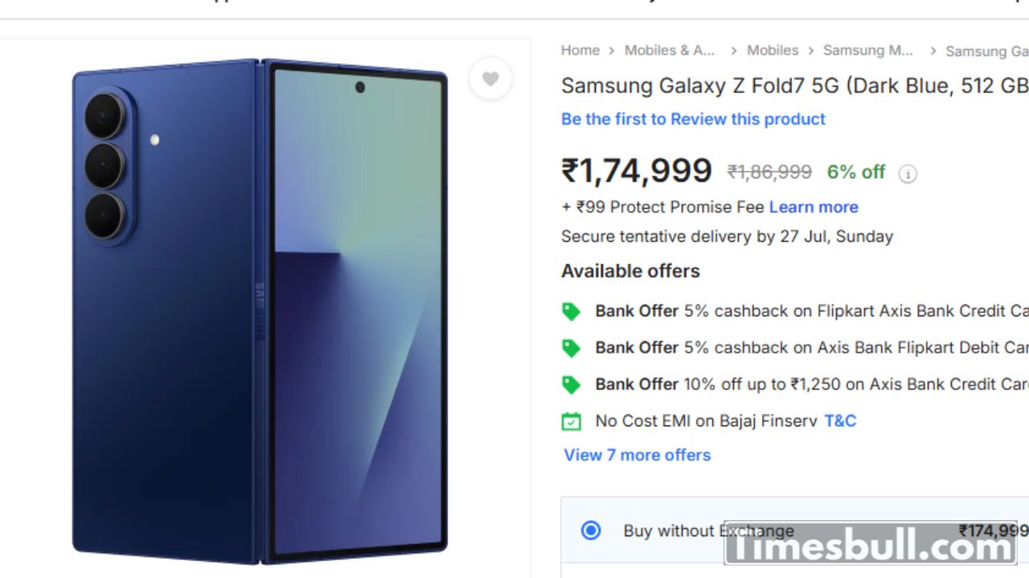This screenshot has height=578, width=1029.
Task: Open T&C for Bajaj Finserv EMI
Action: point(840,421)
